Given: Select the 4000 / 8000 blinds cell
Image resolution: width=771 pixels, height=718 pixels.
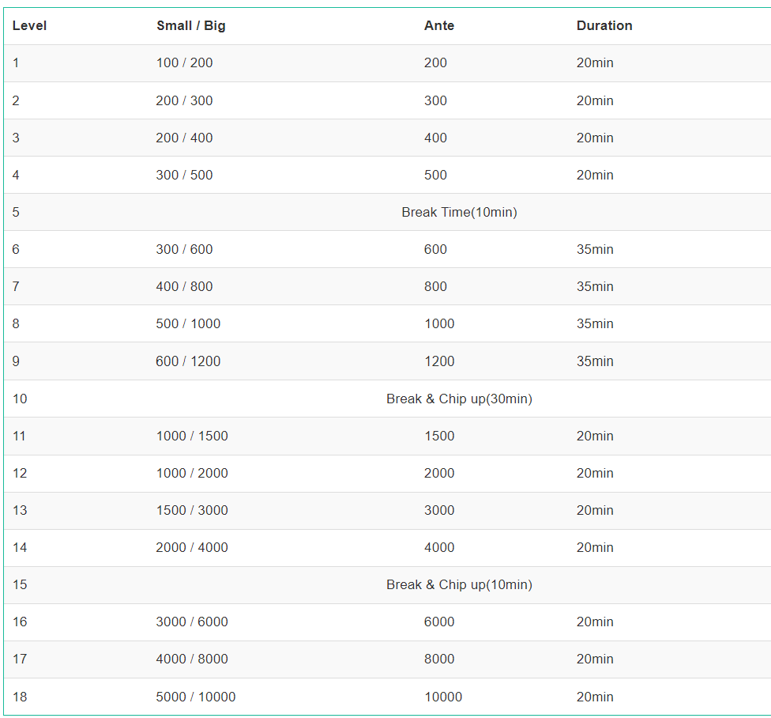Looking at the screenshot, I should point(192,659).
